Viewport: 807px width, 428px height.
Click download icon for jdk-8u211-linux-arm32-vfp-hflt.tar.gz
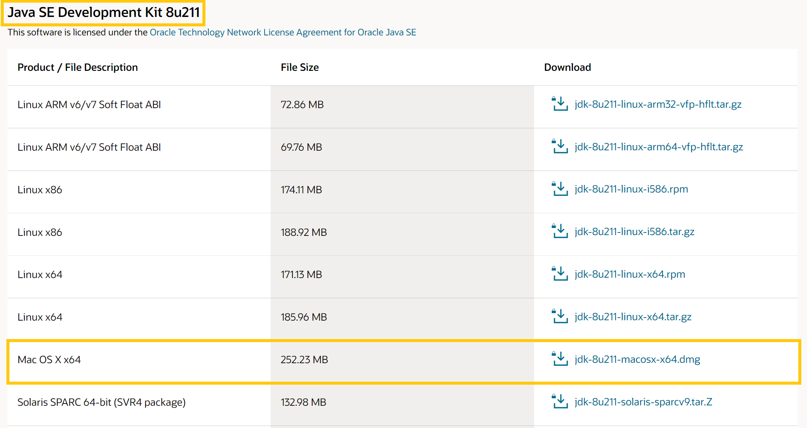[560, 104]
